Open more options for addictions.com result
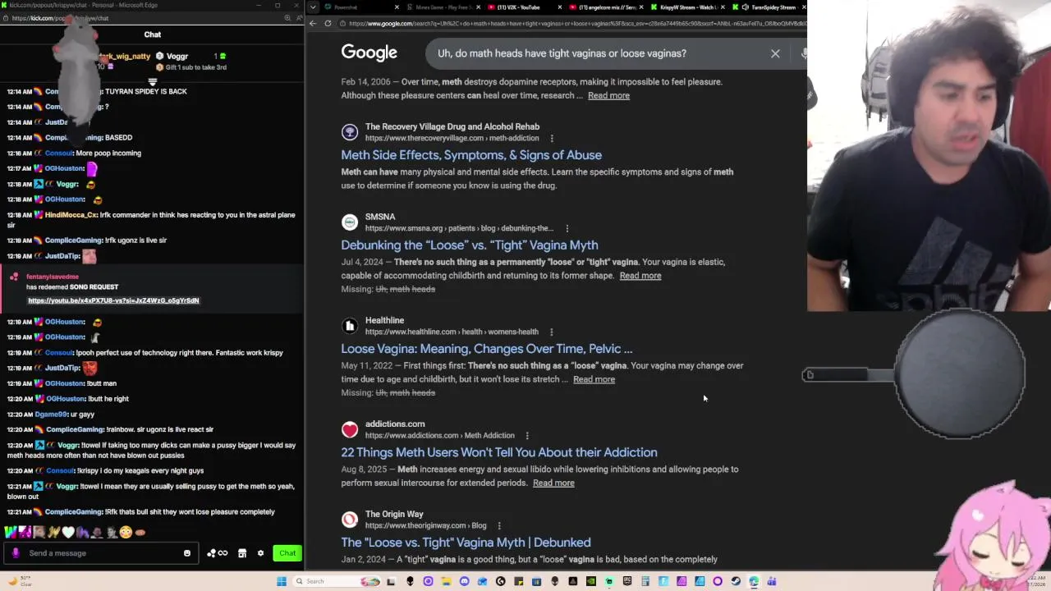This screenshot has width=1051, height=591. (527, 436)
